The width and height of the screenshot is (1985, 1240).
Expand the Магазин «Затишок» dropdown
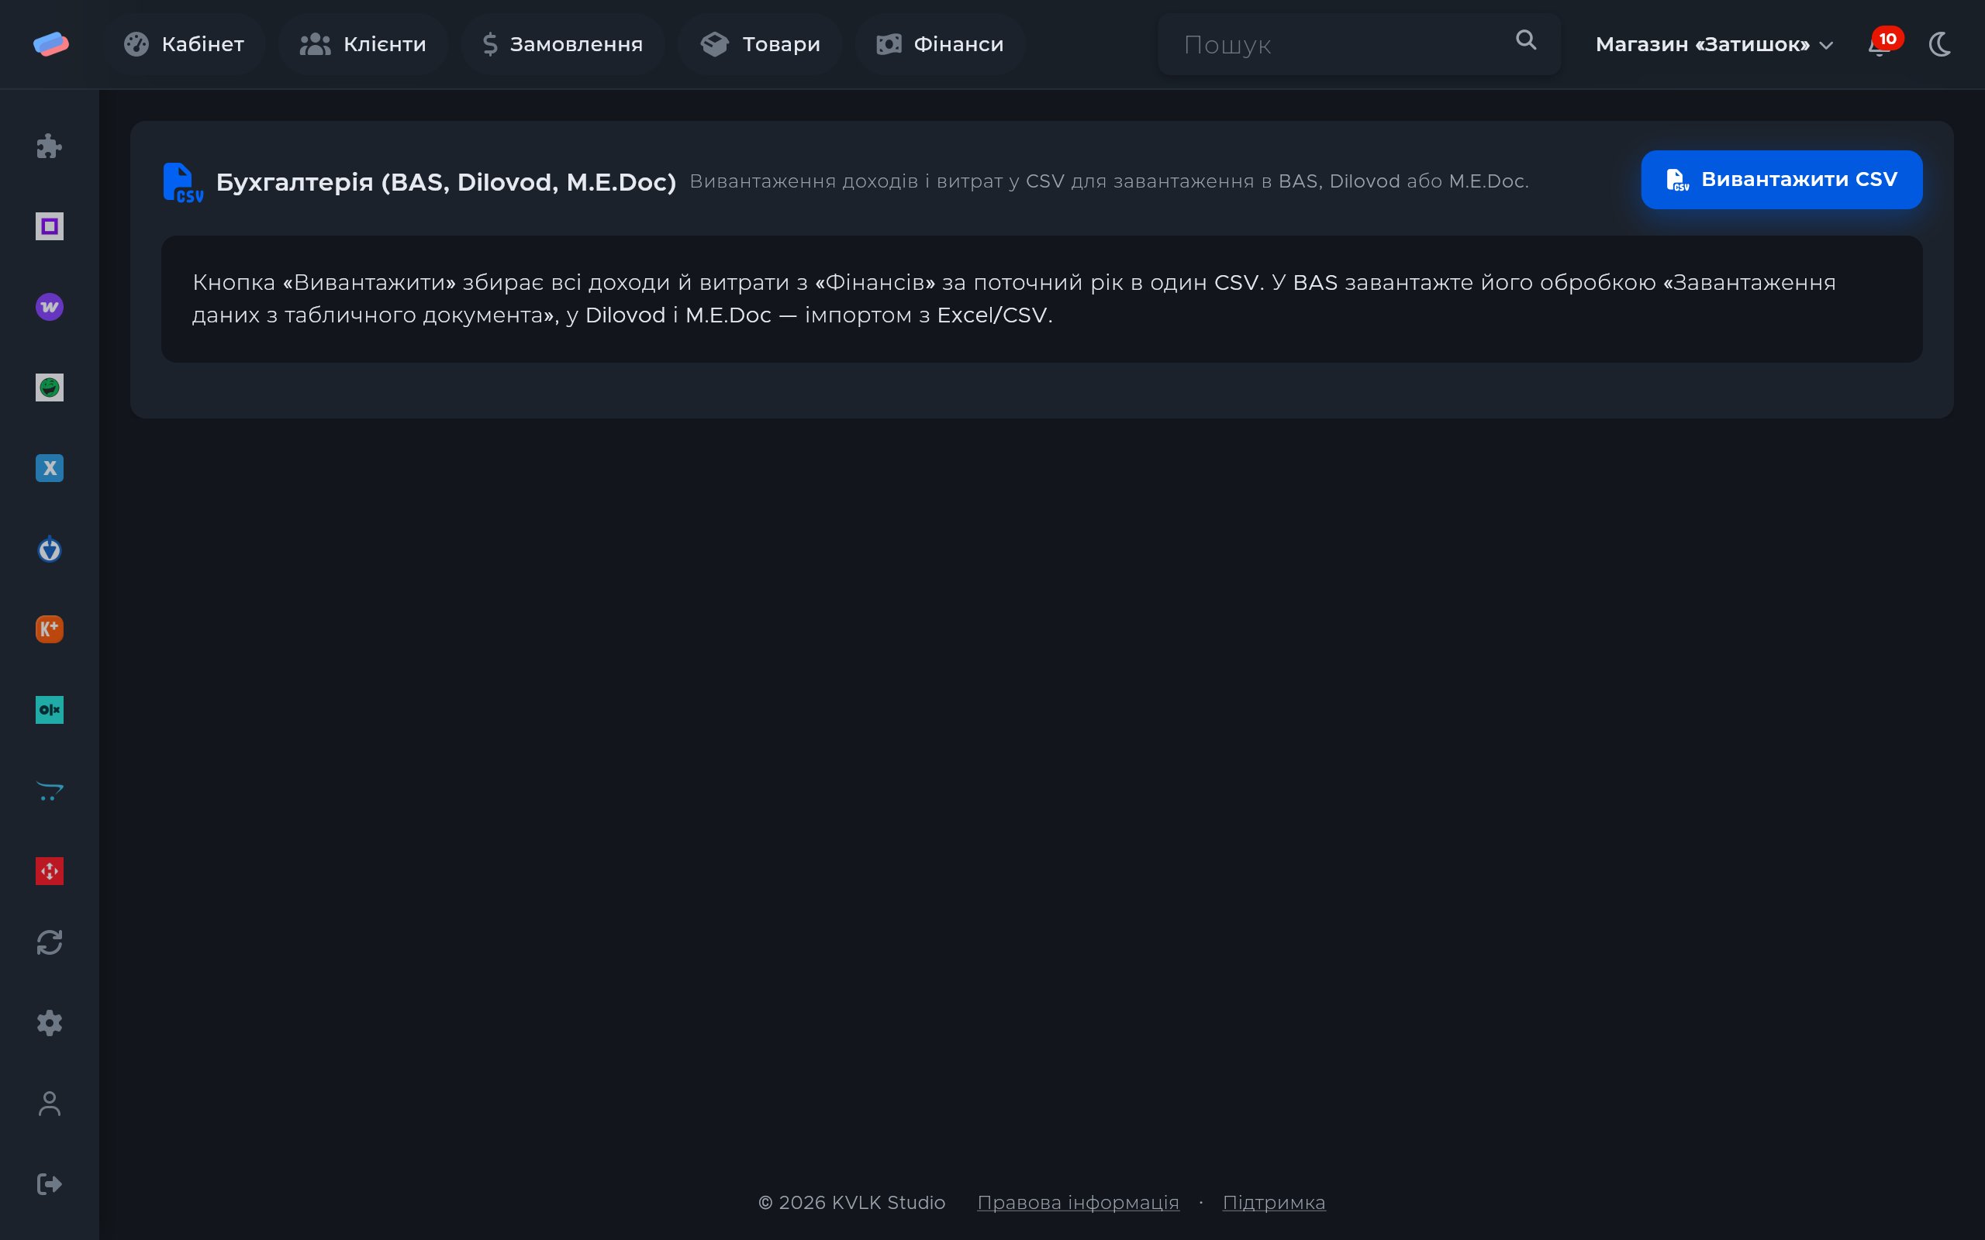1714,44
